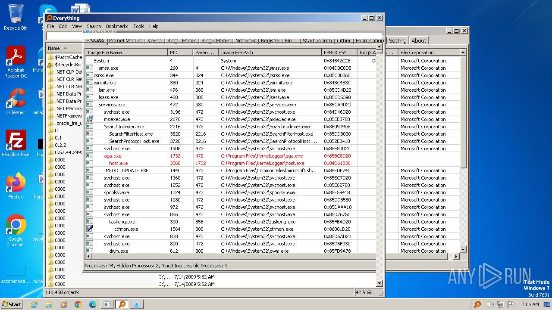
Task: Switch to Startup Info tab
Action: (317, 41)
